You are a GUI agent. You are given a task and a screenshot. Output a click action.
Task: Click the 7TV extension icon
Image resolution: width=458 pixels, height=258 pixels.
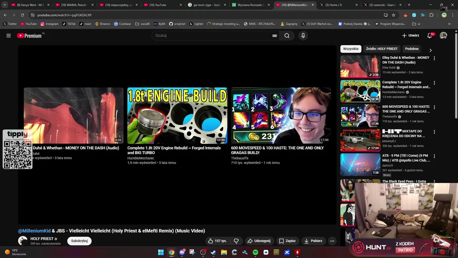click(423, 15)
